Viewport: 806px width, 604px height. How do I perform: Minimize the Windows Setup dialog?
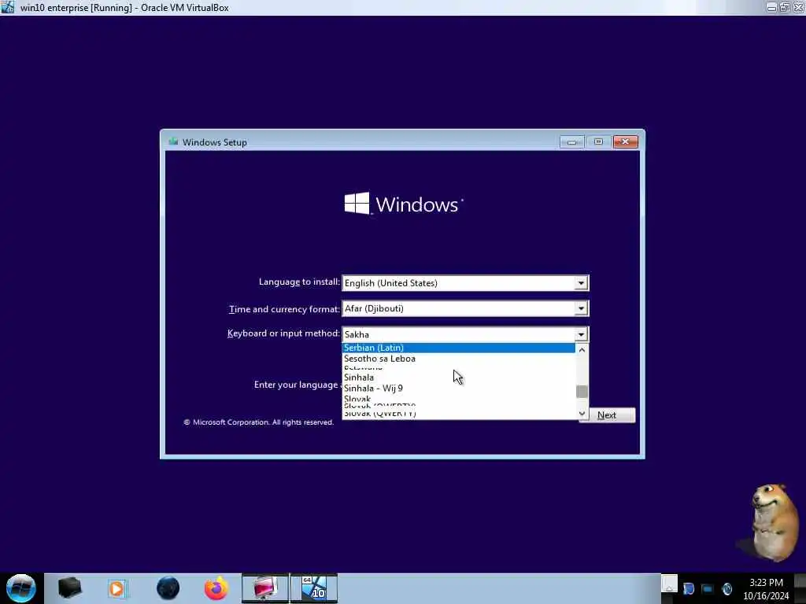tap(571, 142)
